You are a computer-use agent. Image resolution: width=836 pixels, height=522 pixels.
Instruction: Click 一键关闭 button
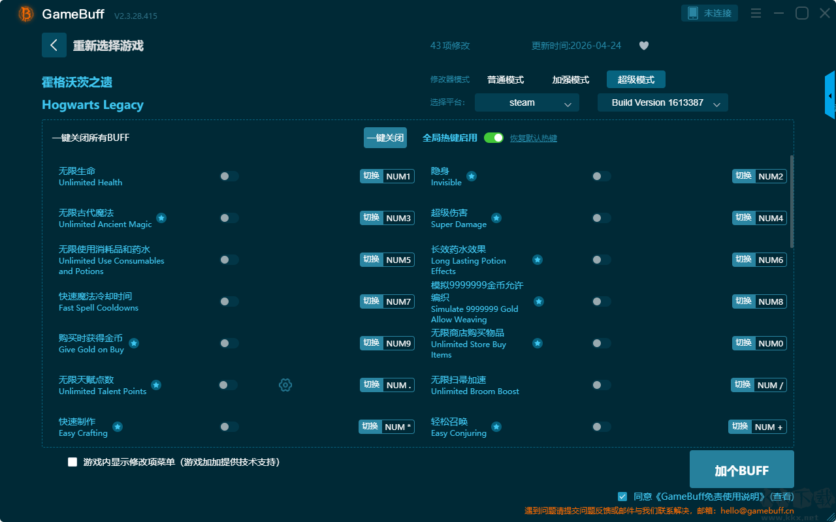click(x=385, y=138)
